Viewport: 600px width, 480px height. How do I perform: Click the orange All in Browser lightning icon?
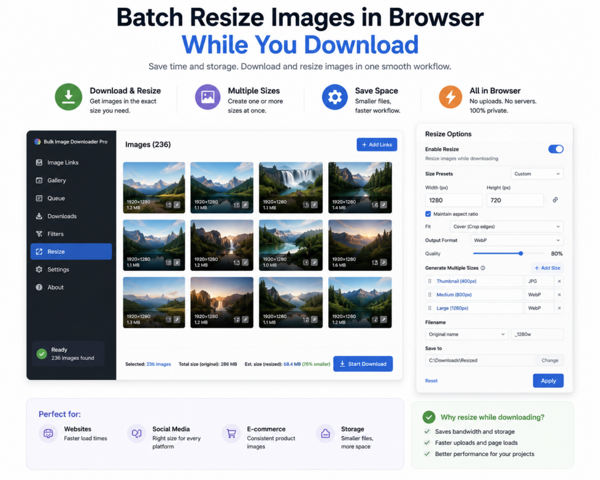coord(451,97)
